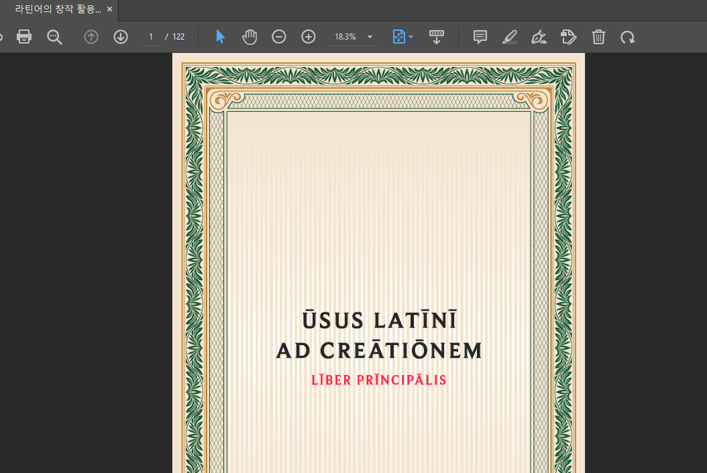Expand the fit page dropdown arrow
The image size is (707, 473).
(x=411, y=37)
